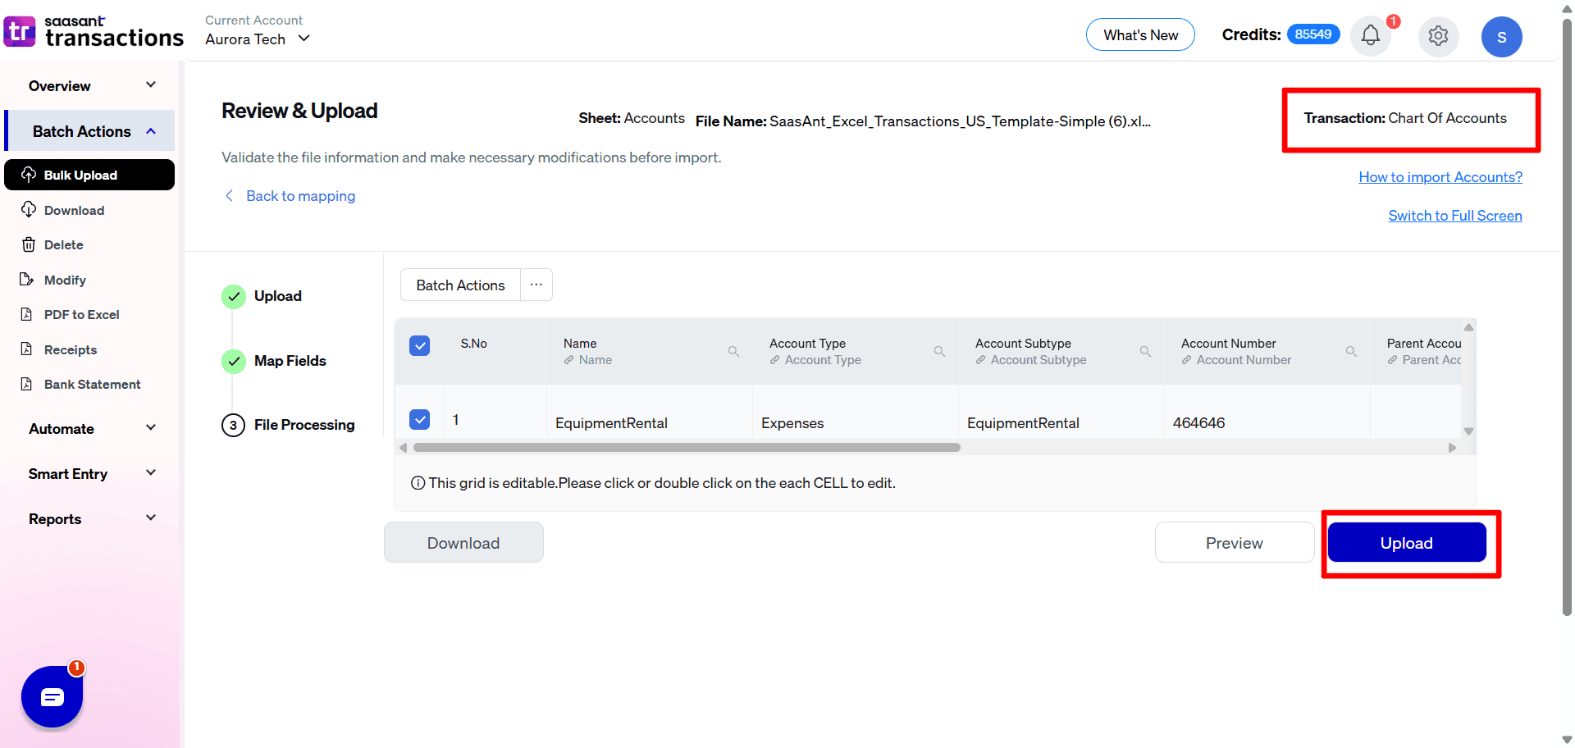Uncheck the row 1 EquipmentRental checkbox
1575x748 pixels.
419,420
